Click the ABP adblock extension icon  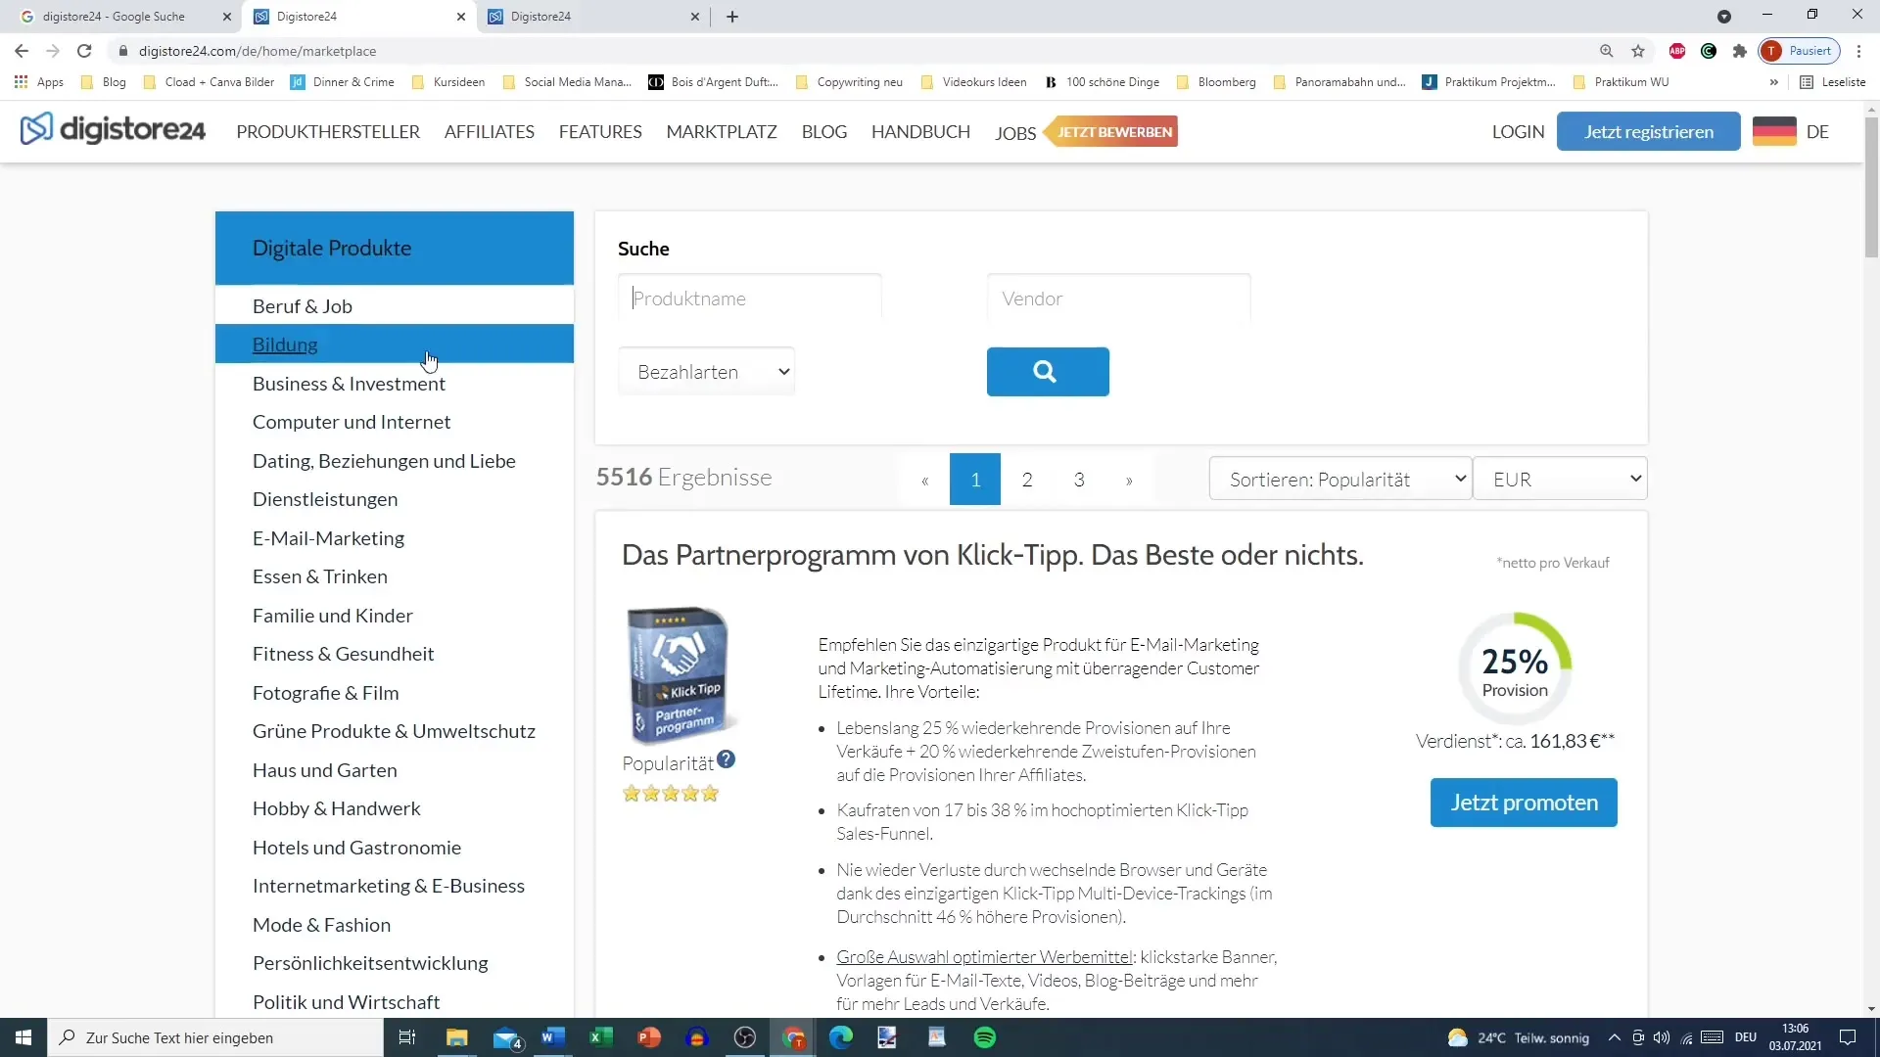1677,51
